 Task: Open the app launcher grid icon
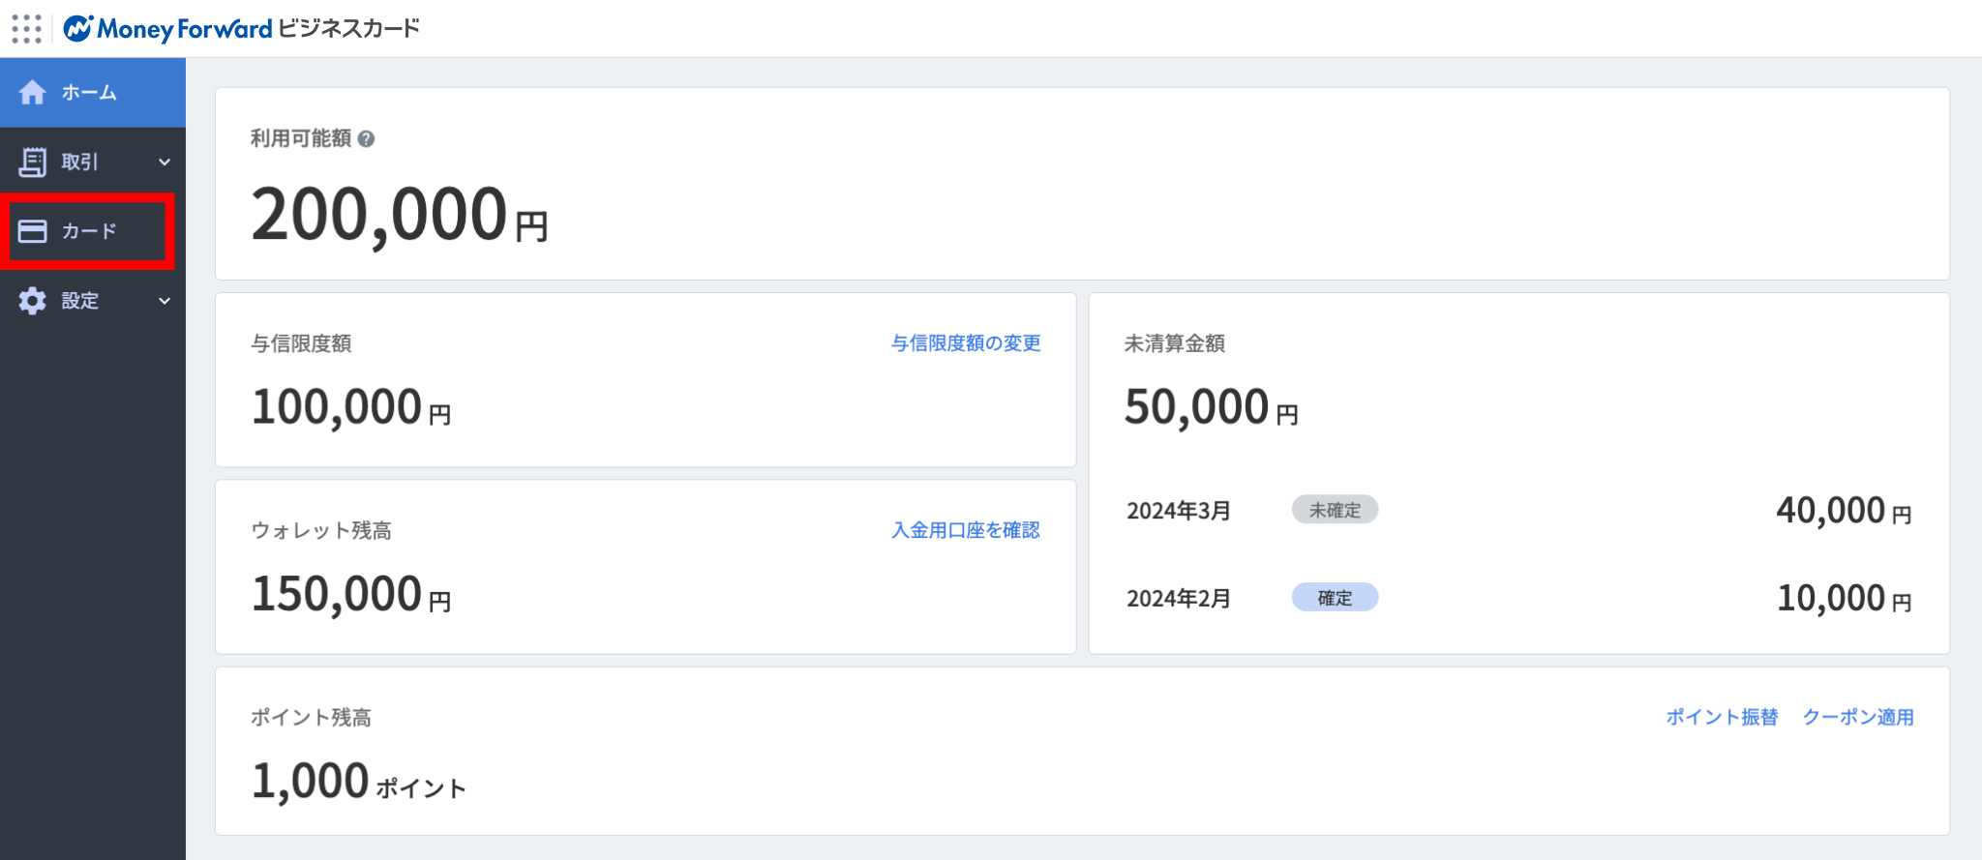26,29
